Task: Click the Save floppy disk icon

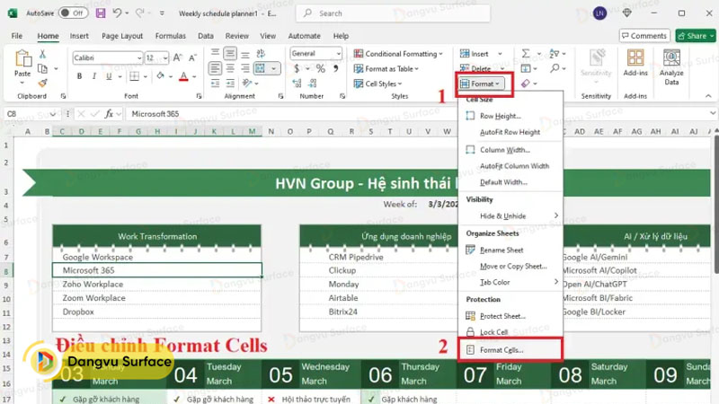Action: (x=101, y=13)
